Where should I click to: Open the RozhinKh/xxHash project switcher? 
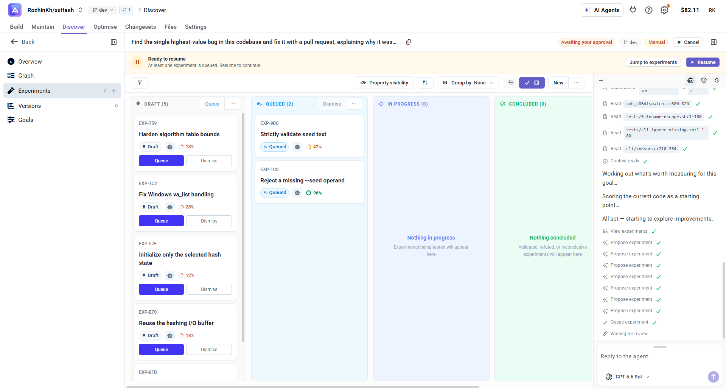click(55, 10)
